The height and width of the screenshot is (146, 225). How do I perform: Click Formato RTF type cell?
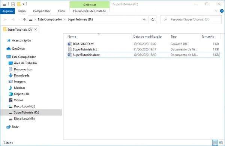tap(179, 44)
